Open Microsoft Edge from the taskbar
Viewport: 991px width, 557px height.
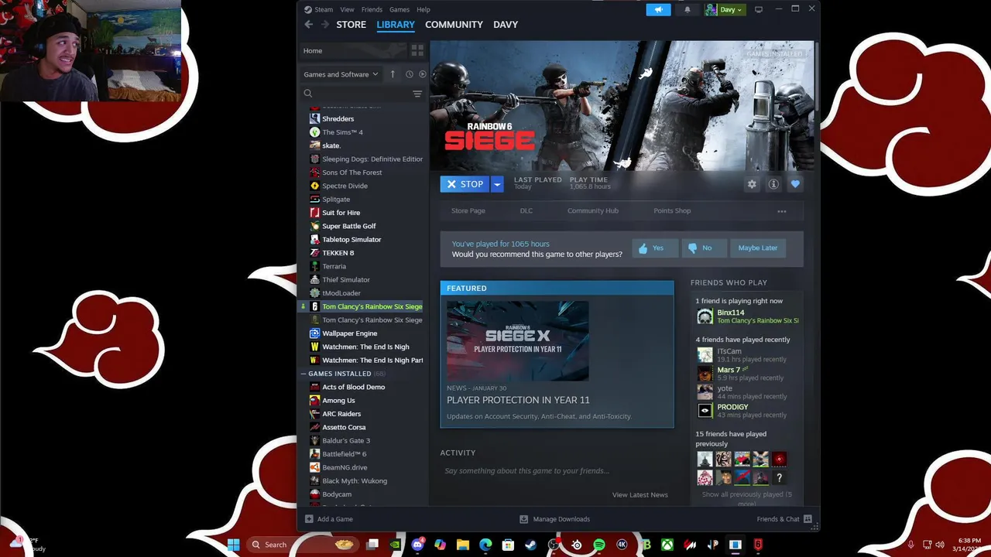click(485, 545)
